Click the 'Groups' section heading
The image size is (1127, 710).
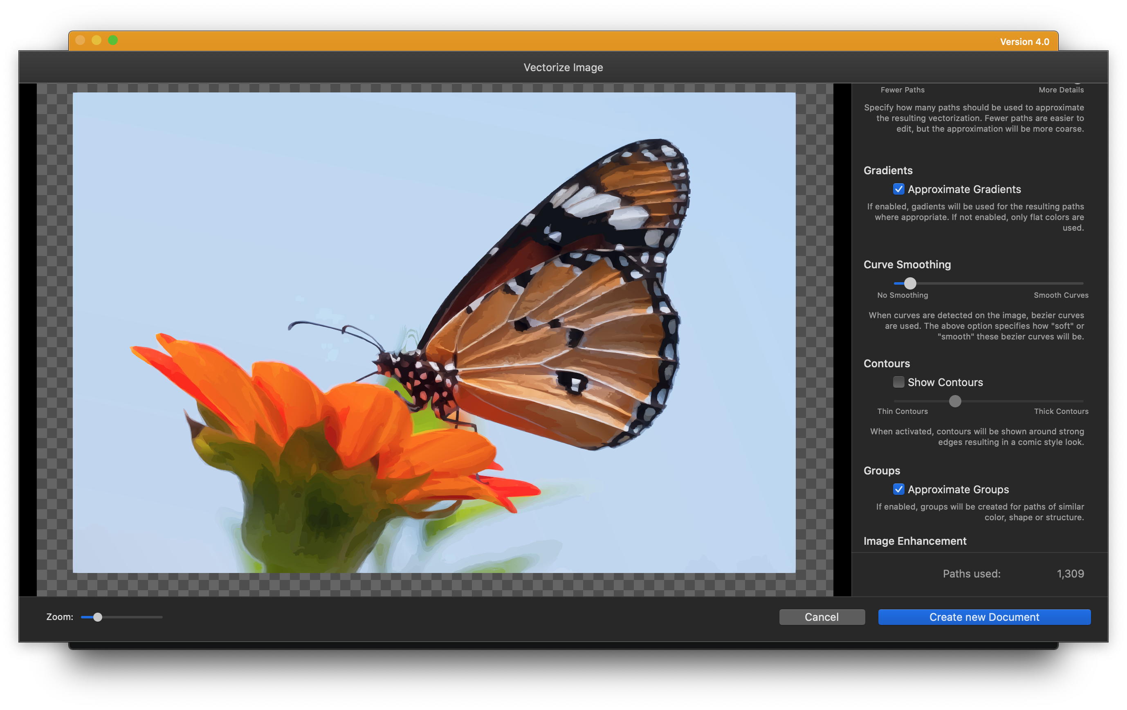click(x=882, y=470)
